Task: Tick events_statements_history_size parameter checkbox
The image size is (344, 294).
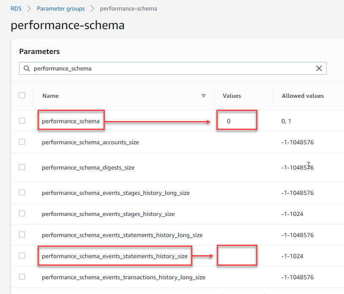Action: [22, 256]
